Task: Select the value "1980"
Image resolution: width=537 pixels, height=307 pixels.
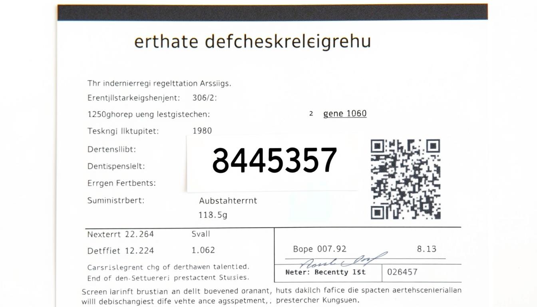Action: (x=202, y=131)
